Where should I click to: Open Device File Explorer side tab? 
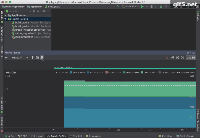click(x=198, y=120)
